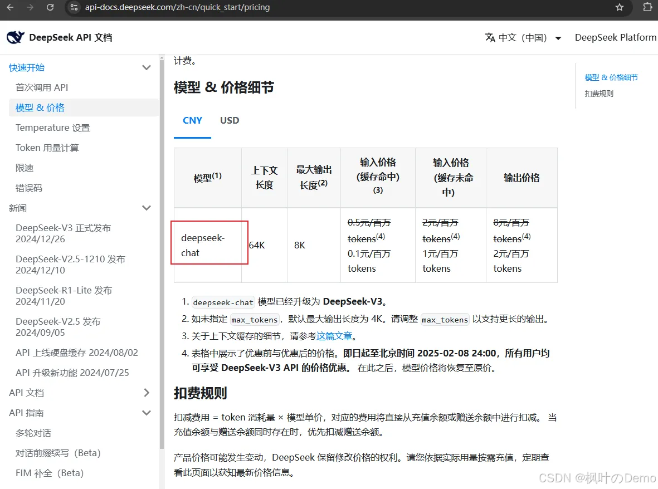Click the language translate icon

tap(490, 37)
